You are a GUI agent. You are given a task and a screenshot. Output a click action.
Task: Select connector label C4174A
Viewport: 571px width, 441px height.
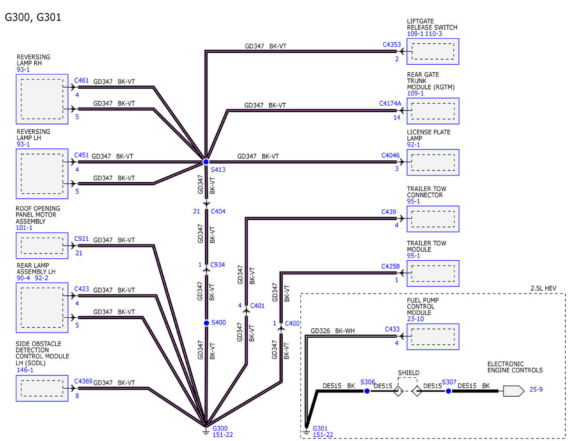point(390,103)
